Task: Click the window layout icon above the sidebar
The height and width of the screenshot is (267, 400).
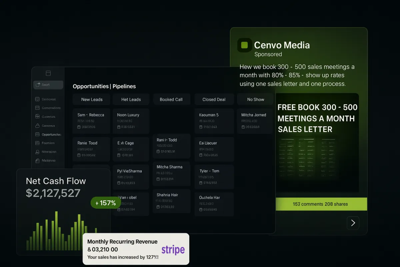Action: pyautogui.click(x=48, y=73)
